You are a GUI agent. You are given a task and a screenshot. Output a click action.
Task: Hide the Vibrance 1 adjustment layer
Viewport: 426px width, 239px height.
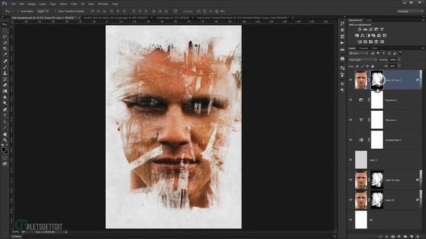click(x=351, y=119)
